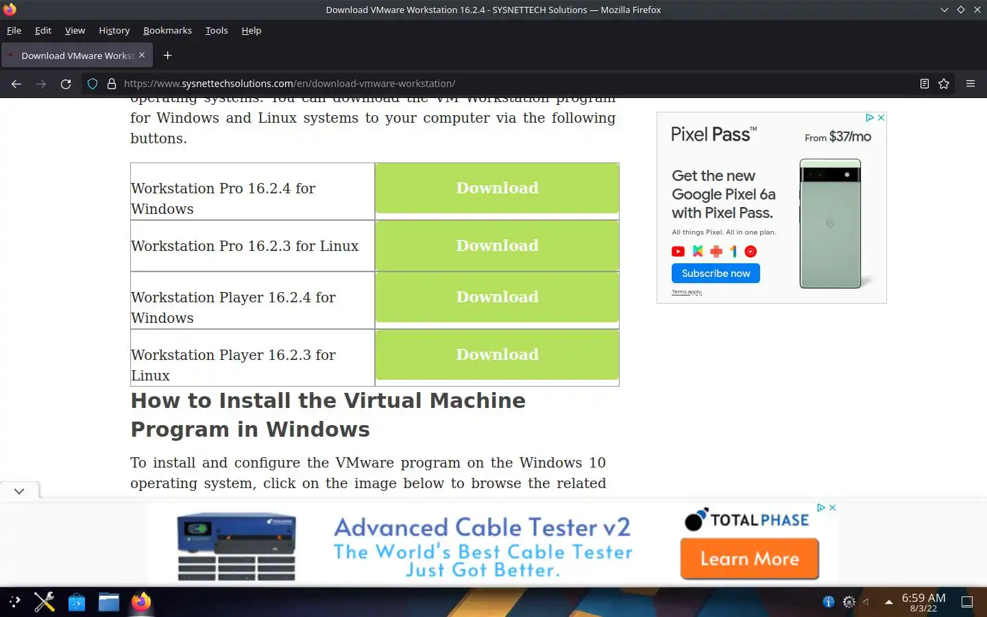
Task: Click Learn More in cable tester ad
Action: 750,559
